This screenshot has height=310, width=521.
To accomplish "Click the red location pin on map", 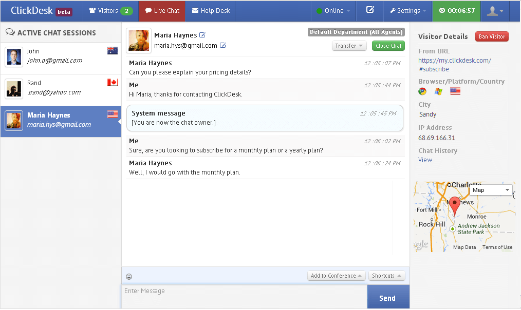I will tap(455, 206).
